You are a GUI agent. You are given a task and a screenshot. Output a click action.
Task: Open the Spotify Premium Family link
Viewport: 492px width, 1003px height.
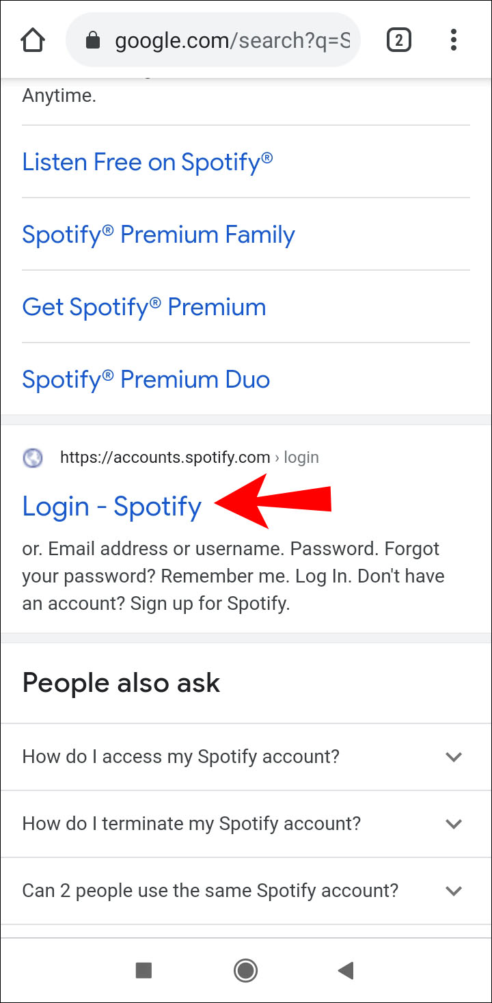tap(159, 235)
